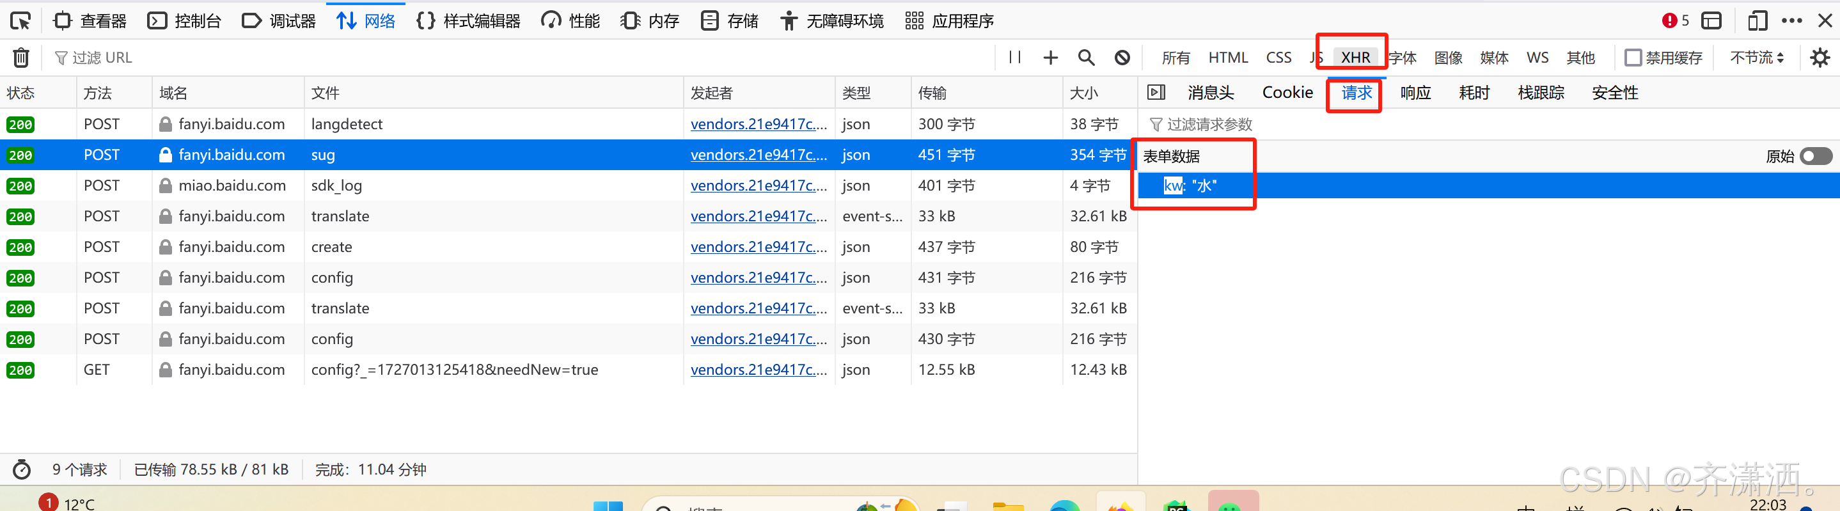
Task: Click the plus new request icon
Action: (x=1051, y=57)
